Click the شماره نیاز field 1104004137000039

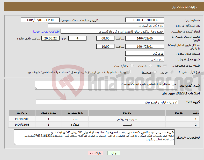(144, 20)
